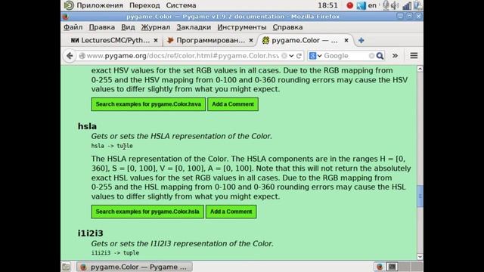Open the Google search engine dropdown
The height and width of the screenshot is (272, 484).
point(315,56)
